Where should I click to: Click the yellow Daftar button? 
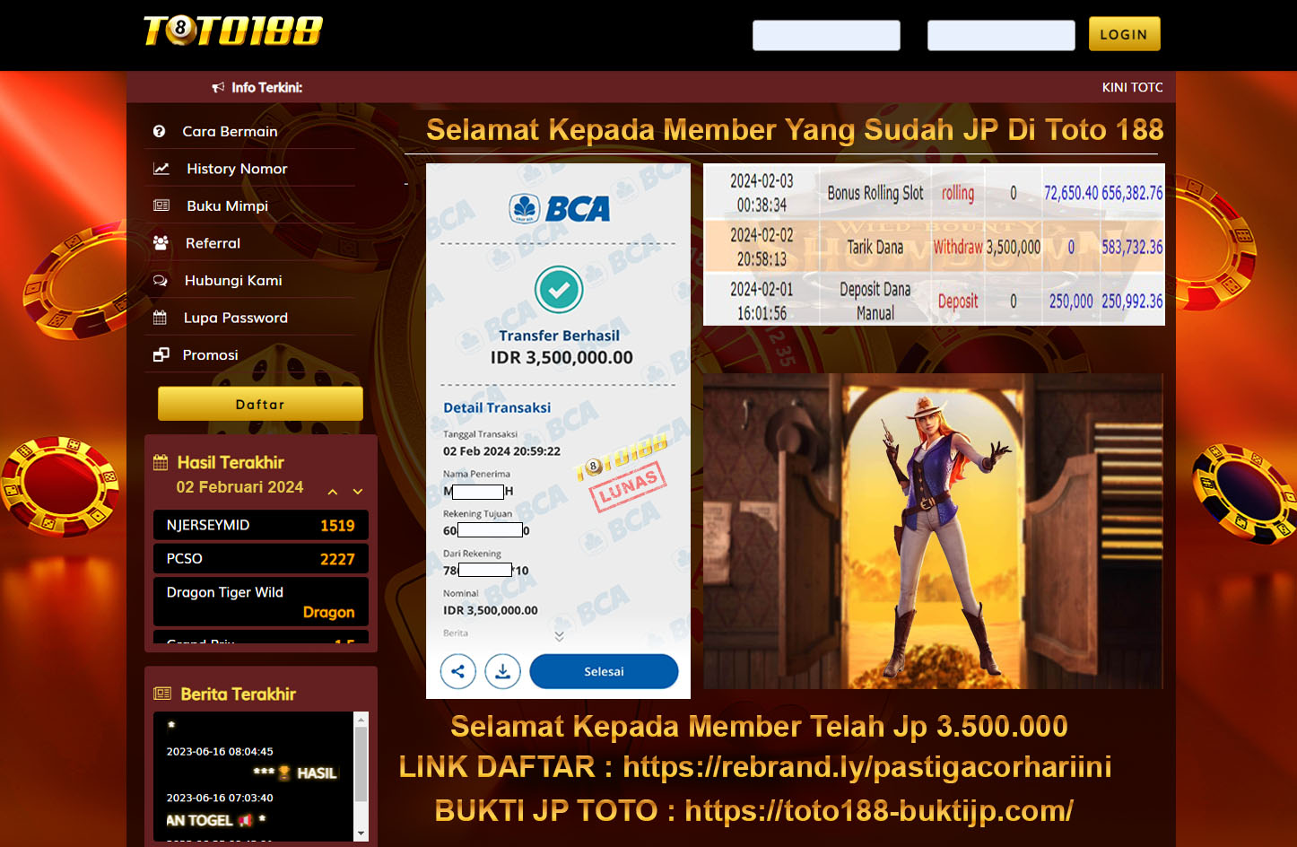[260, 404]
